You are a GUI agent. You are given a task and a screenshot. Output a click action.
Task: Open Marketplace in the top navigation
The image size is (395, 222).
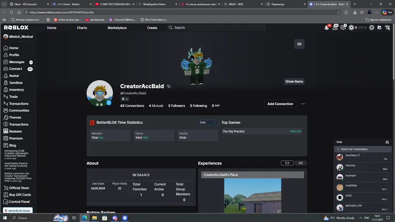[x=117, y=28]
